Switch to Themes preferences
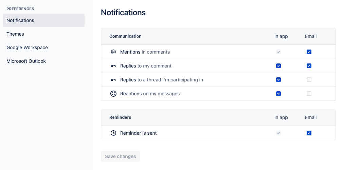This screenshot has width=343, height=170. (15, 34)
